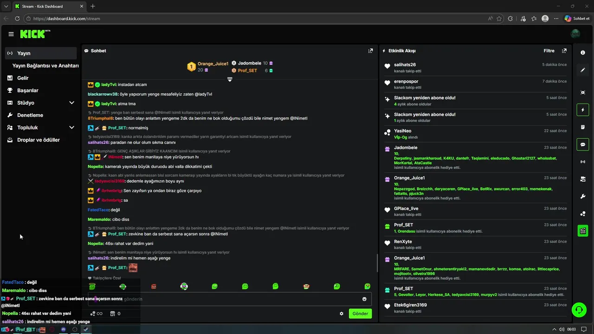Screen dimensions: 594x334
Task: Click the browser address bar URL
Action: pyautogui.click(x=67, y=19)
